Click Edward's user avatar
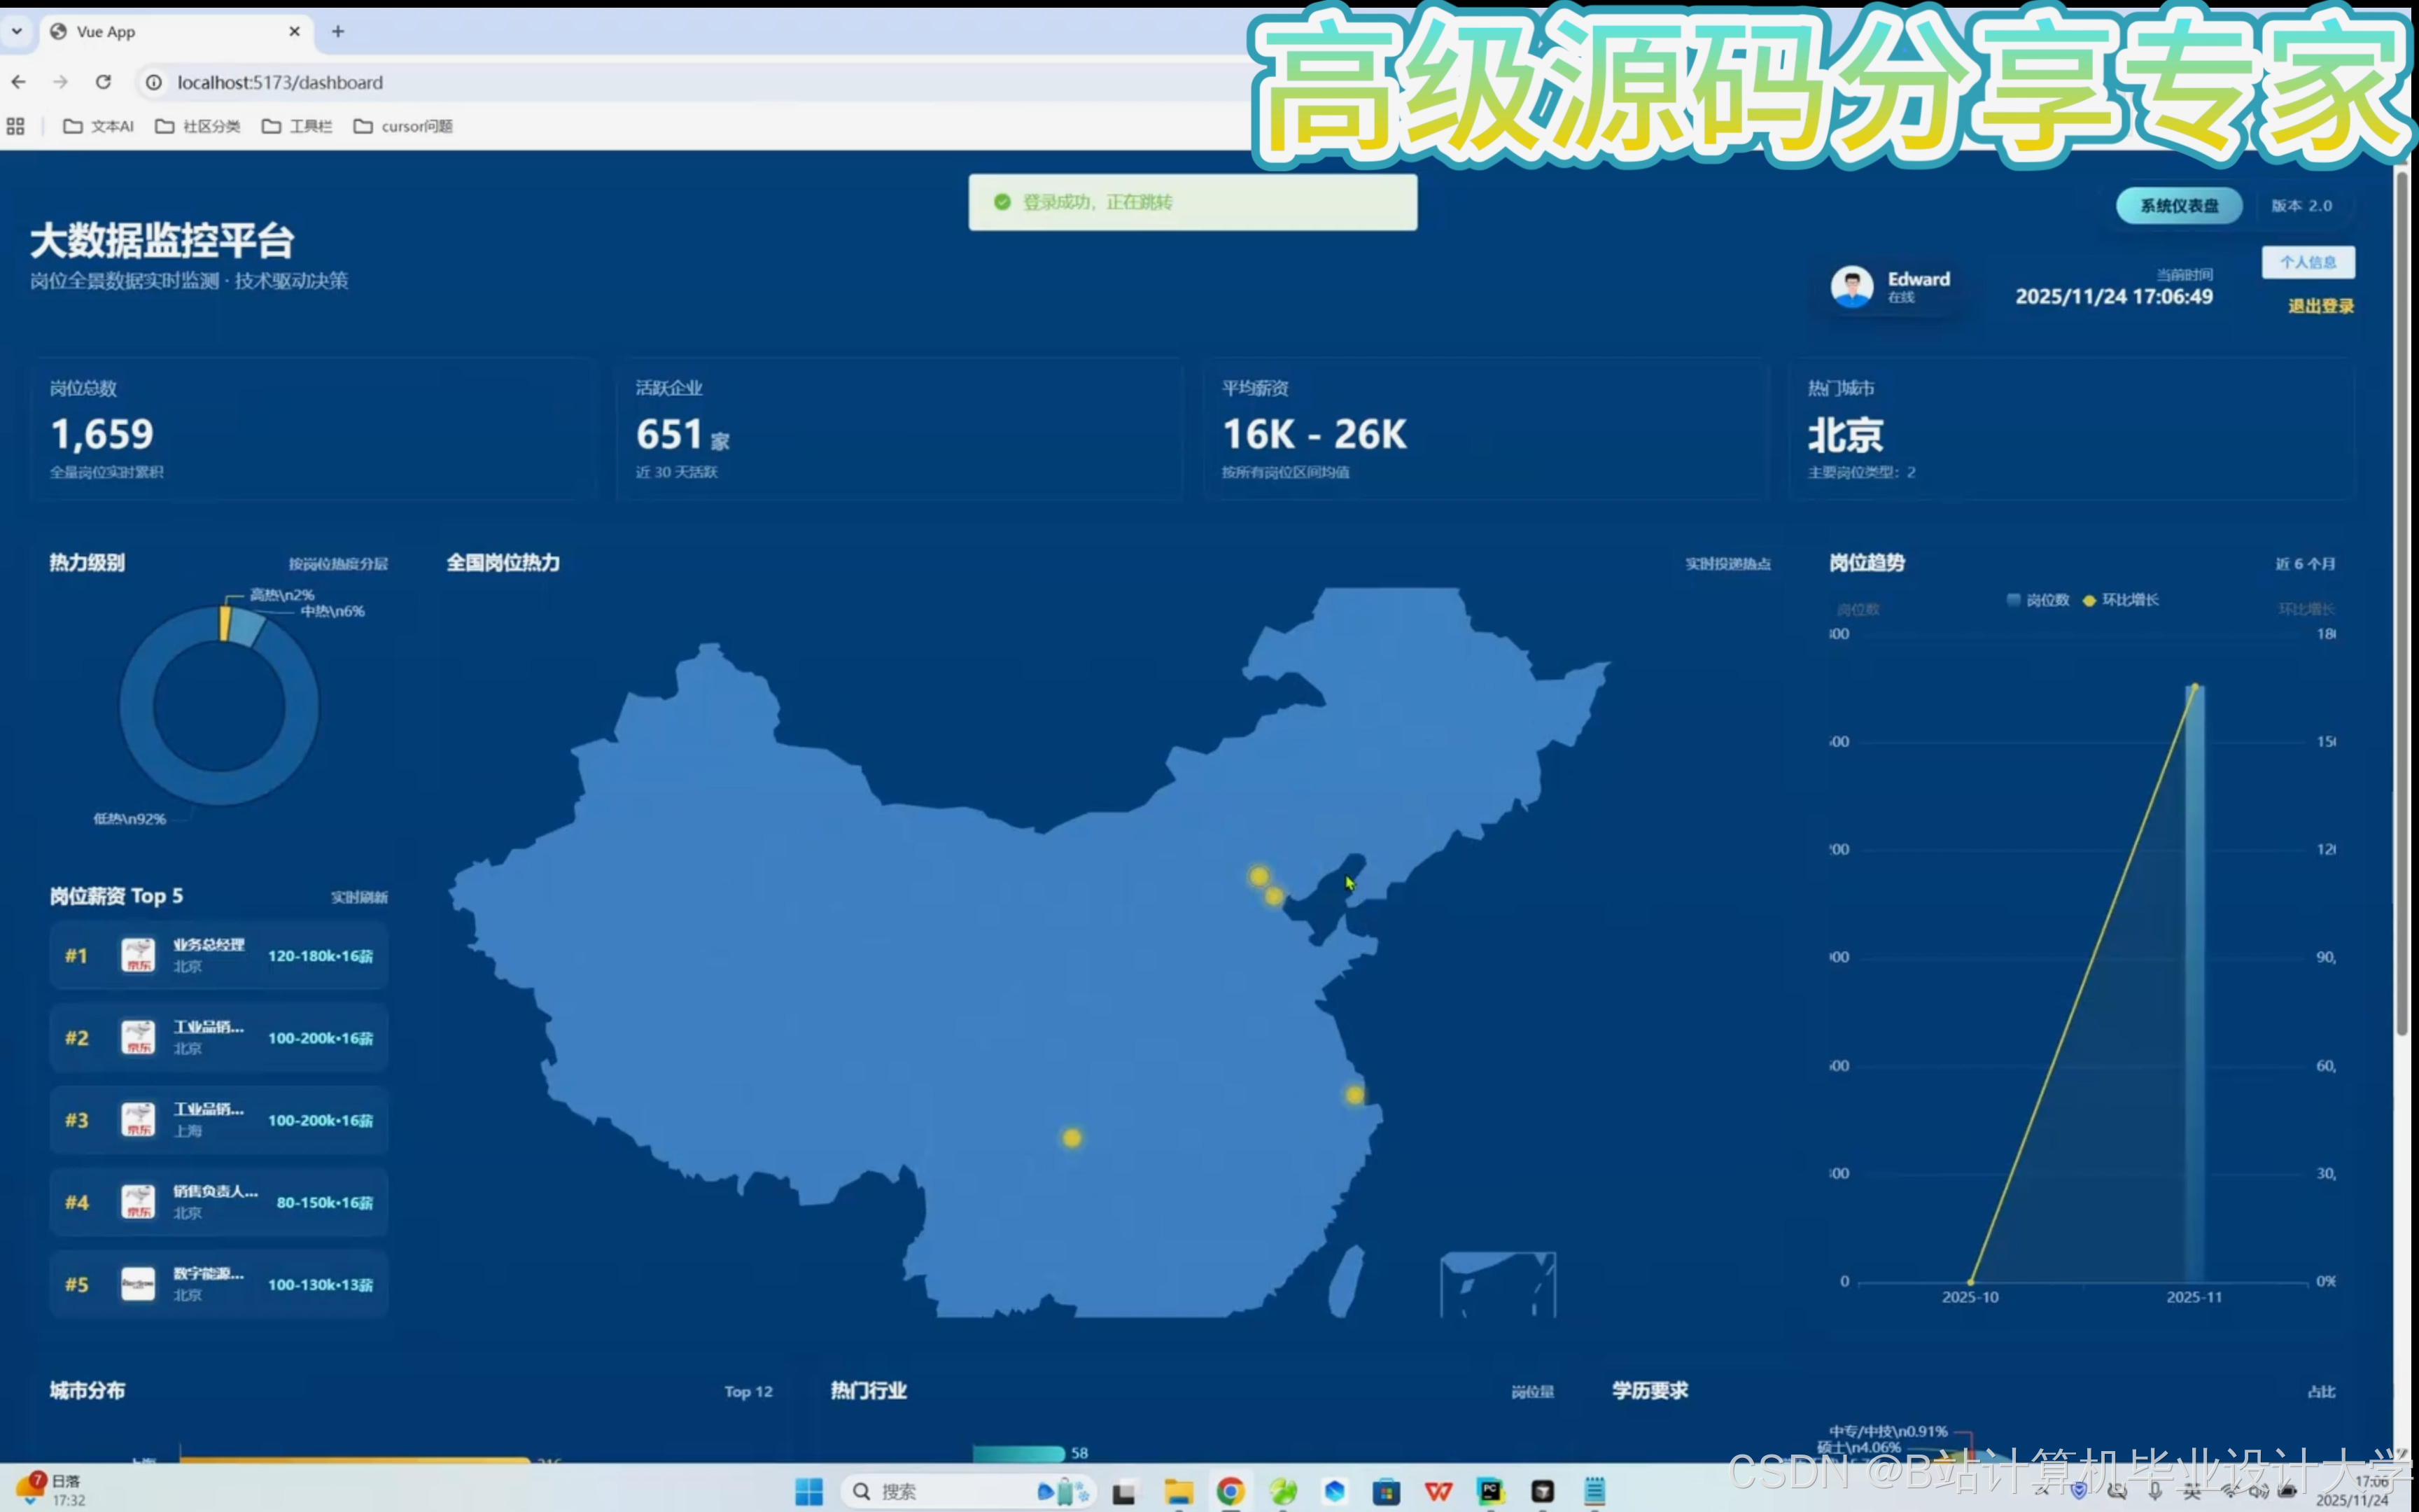The image size is (2419, 1512). click(x=1851, y=287)
